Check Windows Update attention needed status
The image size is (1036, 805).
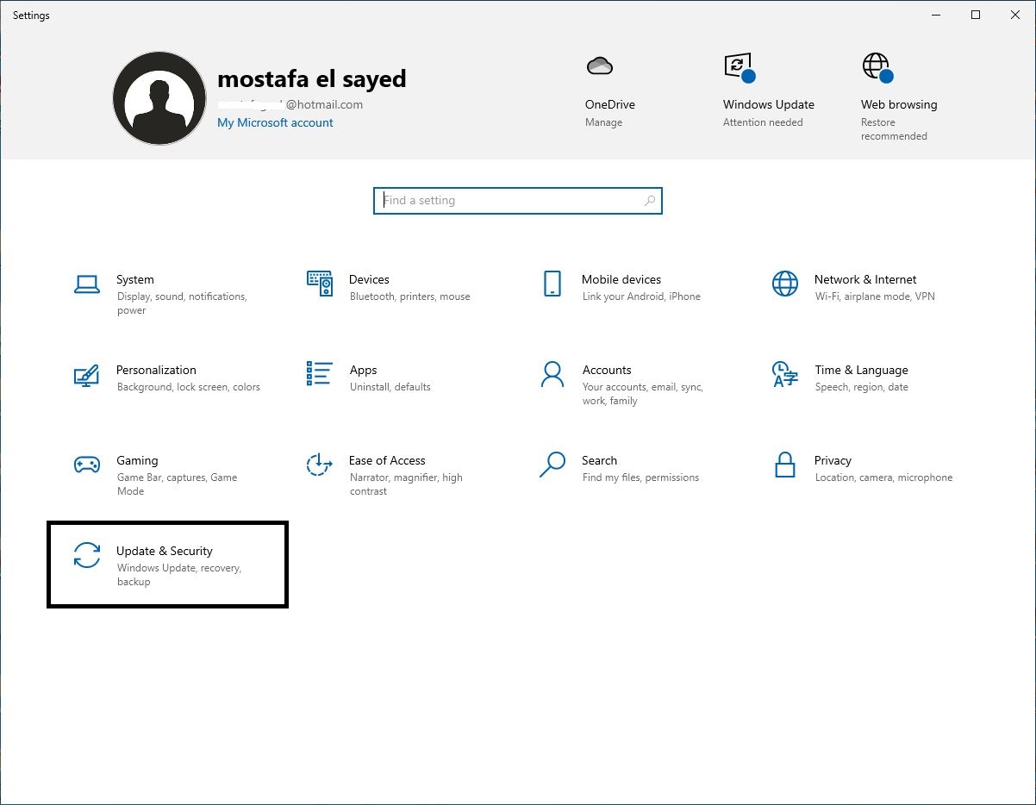point(768,86)
